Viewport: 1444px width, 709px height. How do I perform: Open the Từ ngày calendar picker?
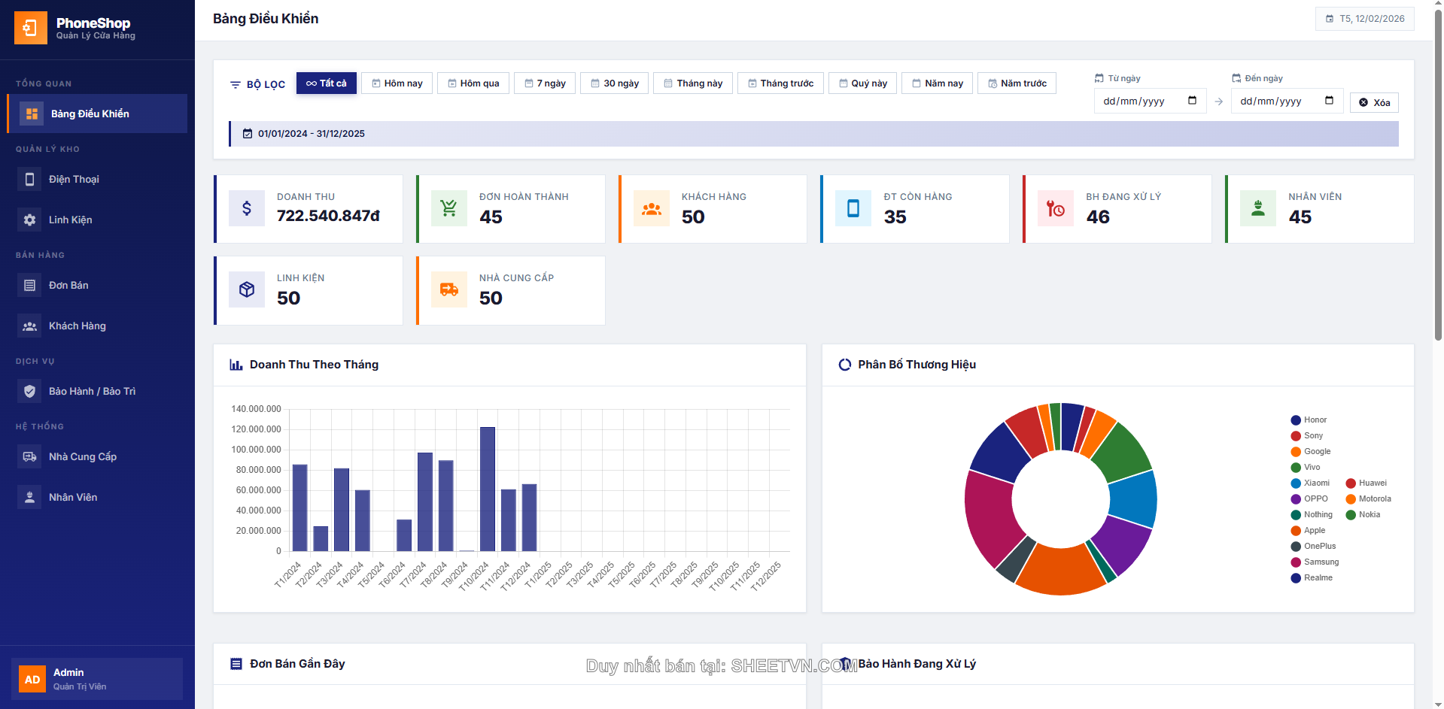(x=1192, y=101)
